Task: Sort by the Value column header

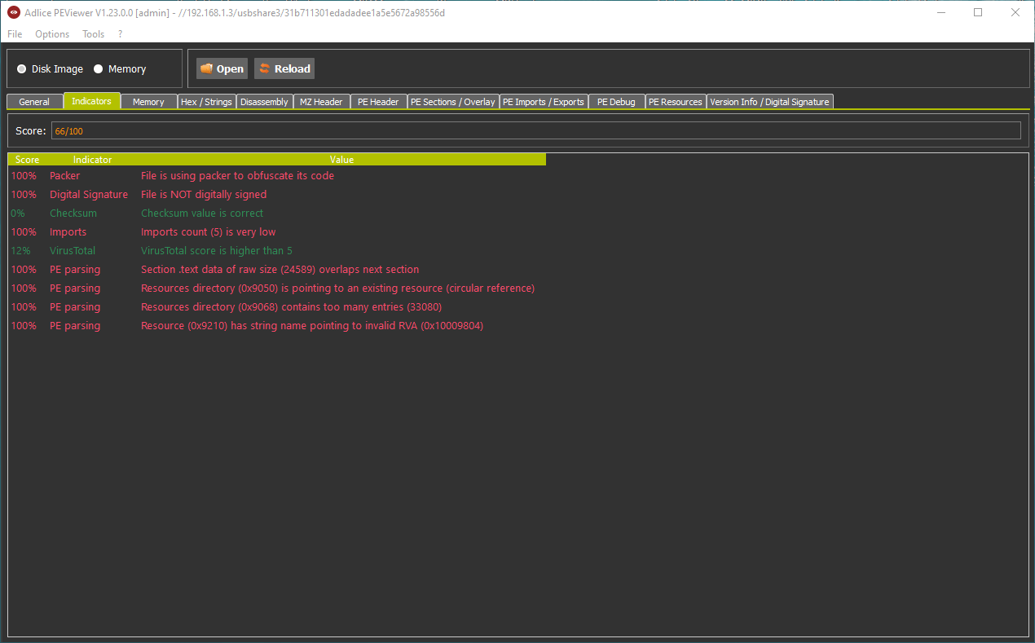Action: point(341,160)
